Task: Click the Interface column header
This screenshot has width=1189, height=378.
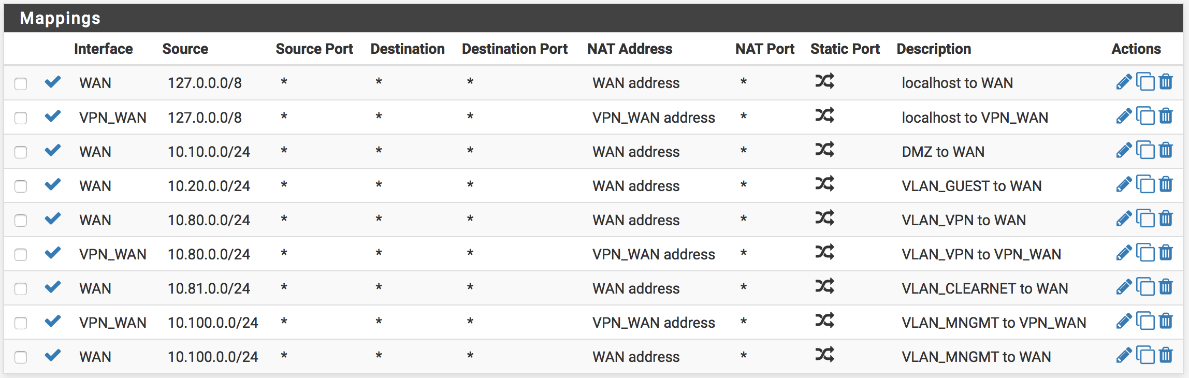Action: coord(103,49)
